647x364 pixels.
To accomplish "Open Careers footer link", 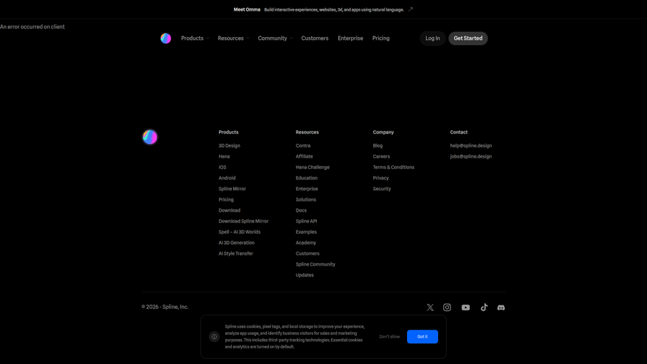I will tap(381, 156).
